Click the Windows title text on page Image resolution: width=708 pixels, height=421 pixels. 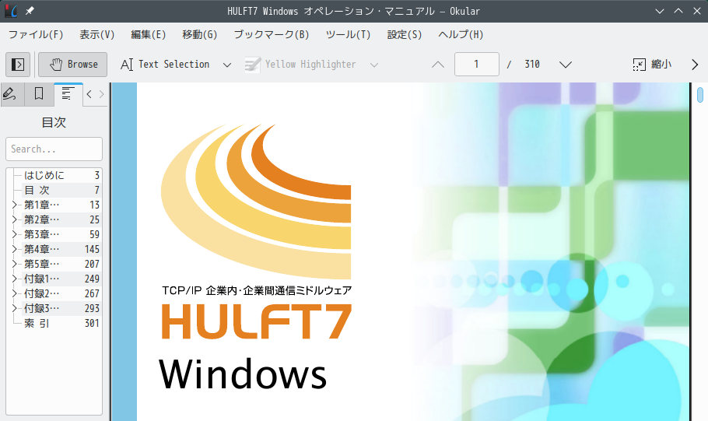pos(243,374)
